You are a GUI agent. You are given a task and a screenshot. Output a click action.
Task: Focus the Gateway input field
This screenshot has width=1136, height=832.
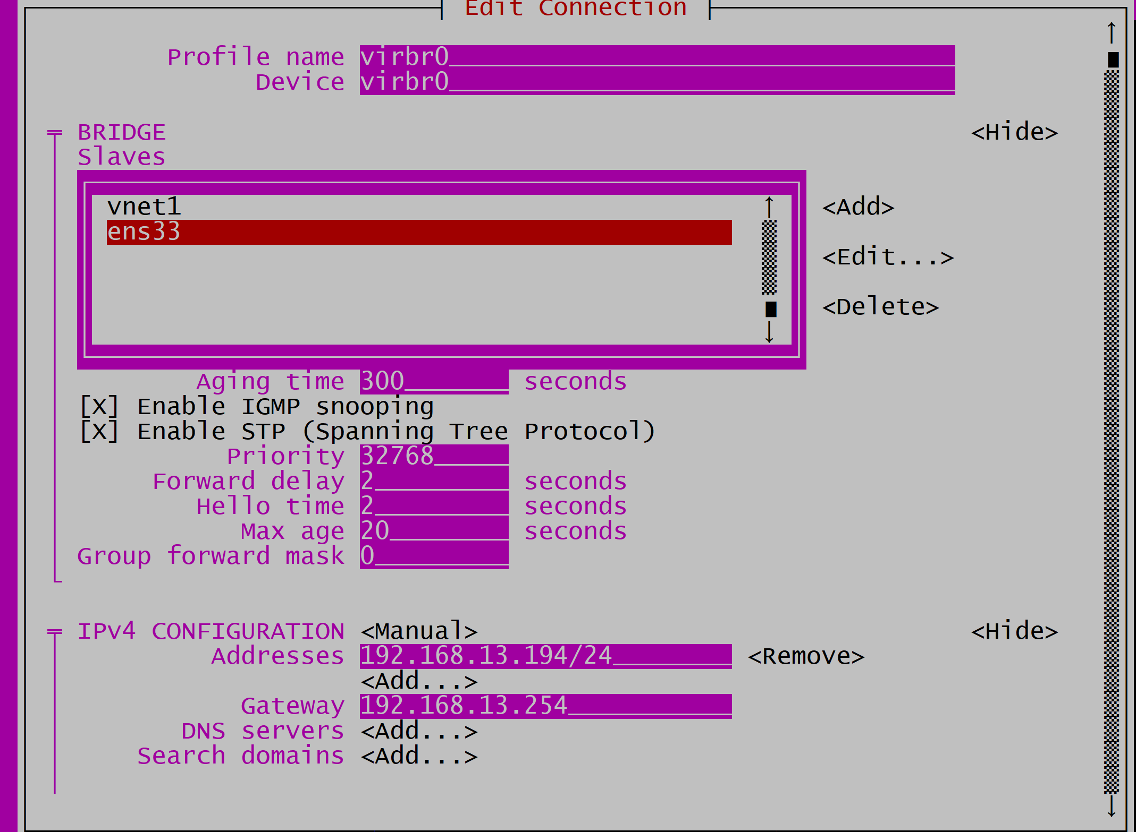545,706
